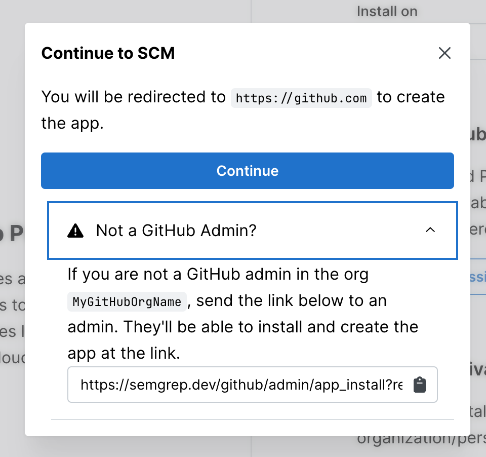Click the clipboard copy icon beside the install link
The height and width of the screenshot is (457, 486).
pos(419,385)
